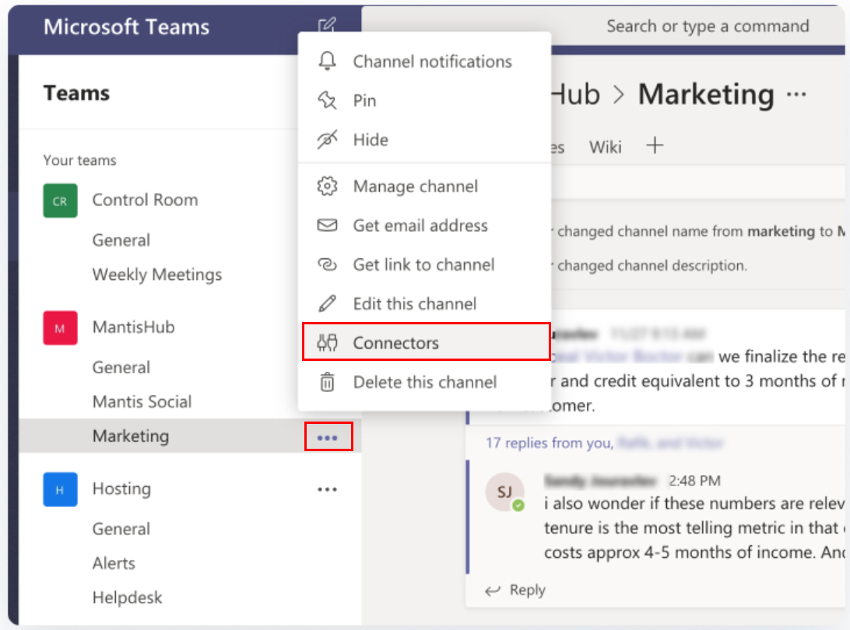Add a new tab with the plus icon
The image size is (850, 630).
click(655, 145)
